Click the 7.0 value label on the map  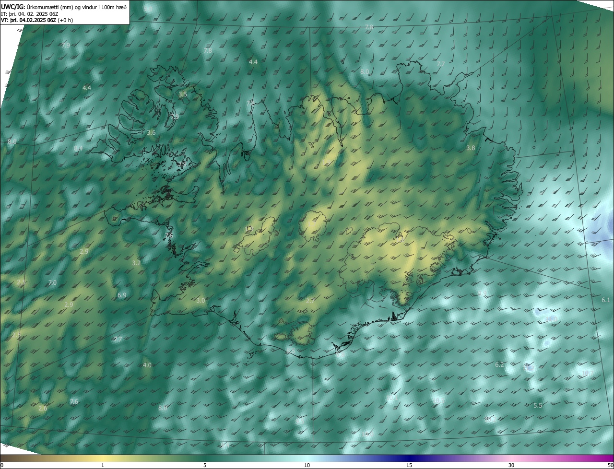(52, 283)
